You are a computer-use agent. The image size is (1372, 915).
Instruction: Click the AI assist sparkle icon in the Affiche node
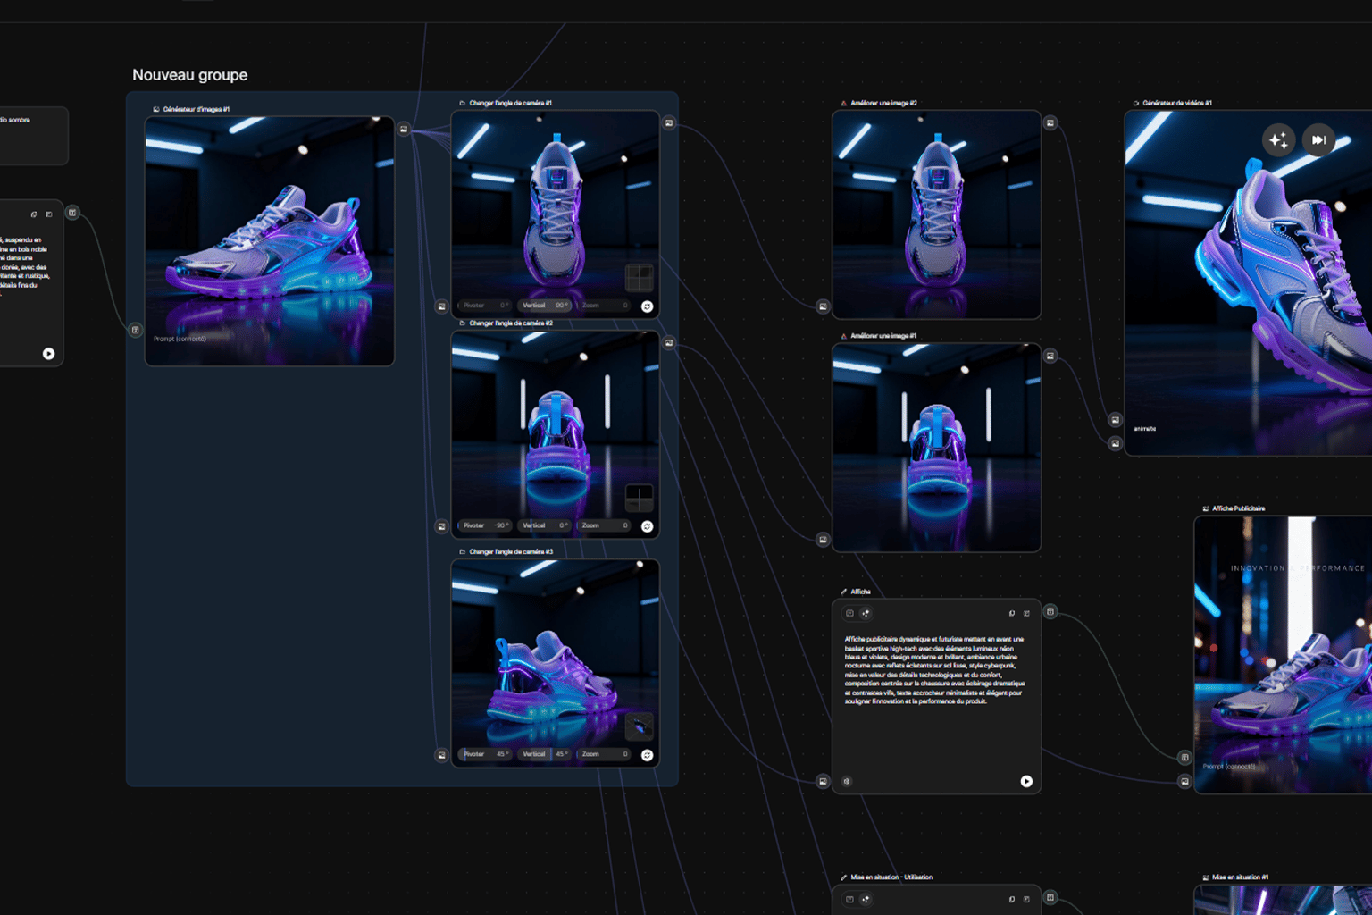(866, 614)
